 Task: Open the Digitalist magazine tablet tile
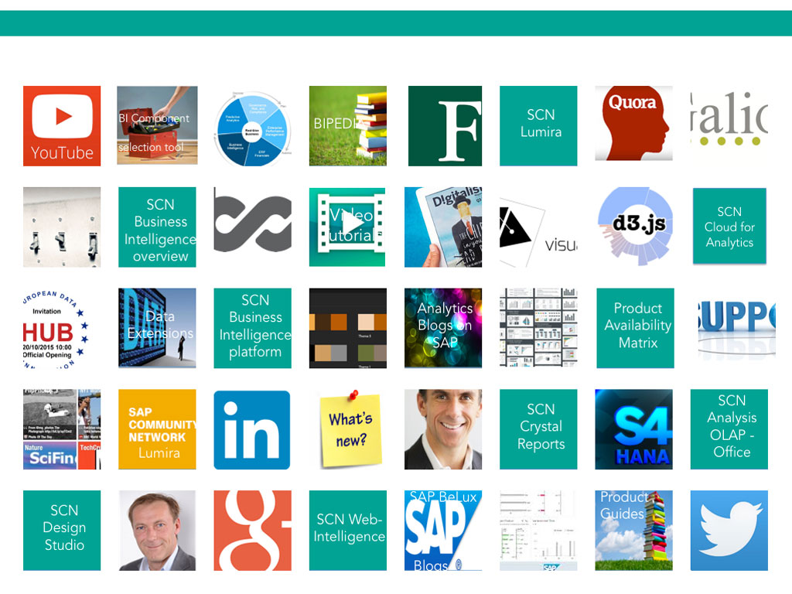pos(443,227)
